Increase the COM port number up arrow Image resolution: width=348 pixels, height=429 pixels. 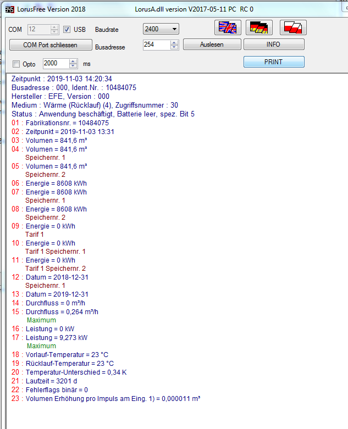54,27
